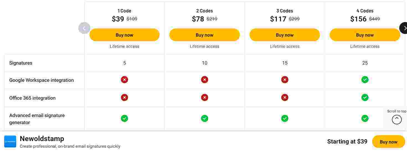Click red X for Google Workspace, 1 Code
The height and width of the screenshot is (151, 407).
click(x=124, y=80)
